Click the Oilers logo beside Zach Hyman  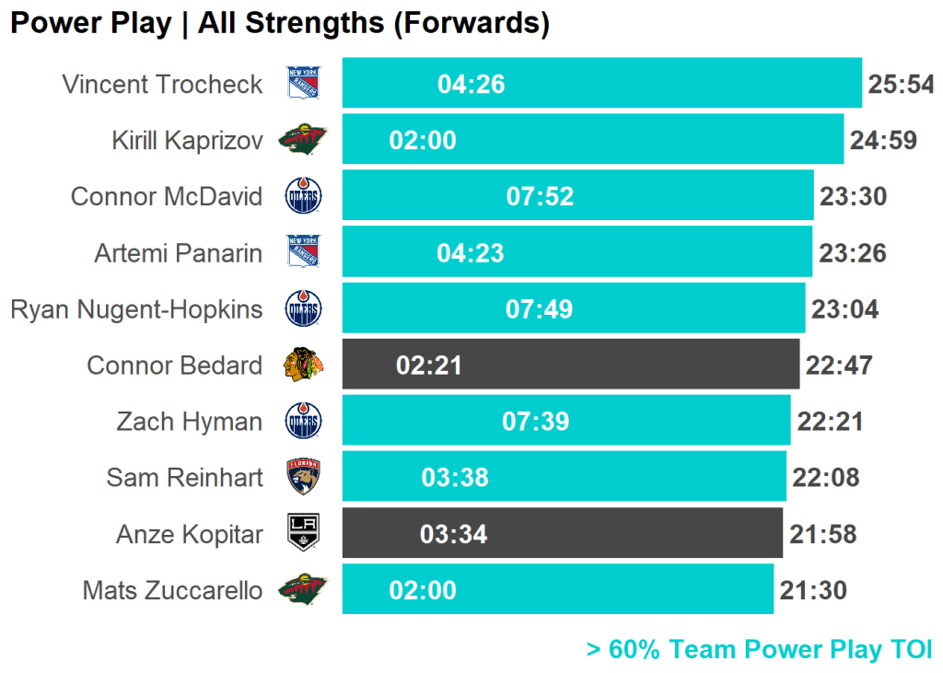click(303, 421)
